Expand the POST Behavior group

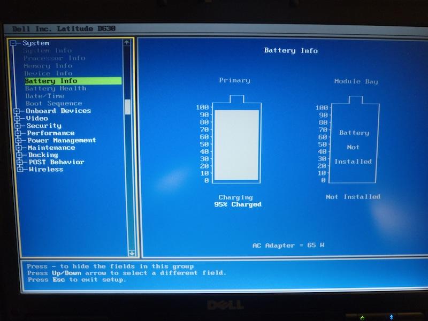19,162
